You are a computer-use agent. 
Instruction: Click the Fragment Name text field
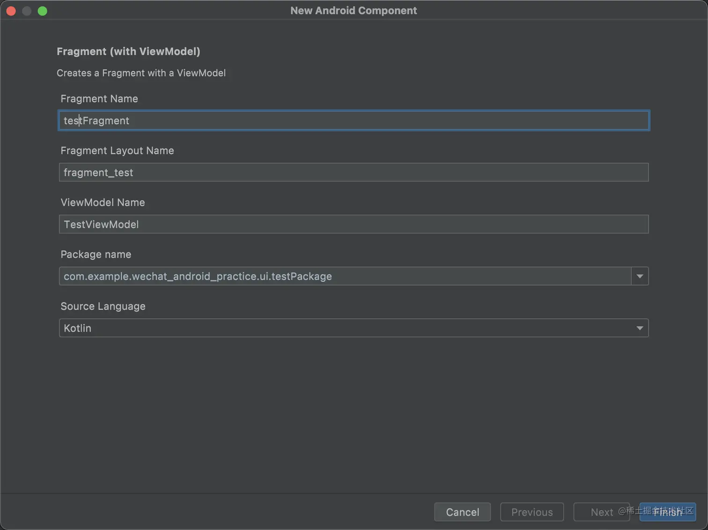pos(354,121)
